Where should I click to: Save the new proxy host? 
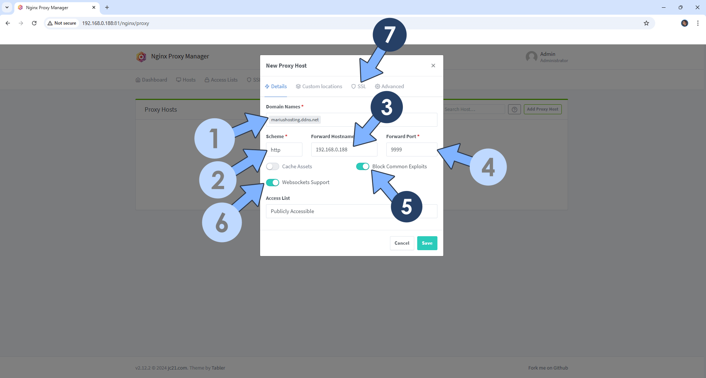pyautogui.click(x=427, y=243)
